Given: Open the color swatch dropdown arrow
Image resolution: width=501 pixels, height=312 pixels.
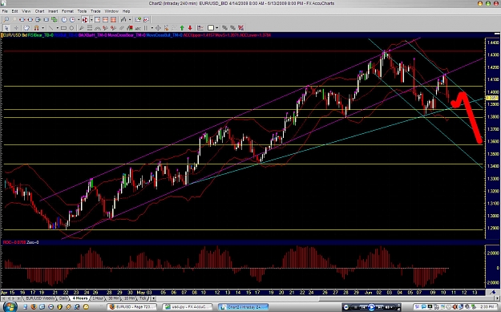Looking at the screenshot, I should pos(217,28).
